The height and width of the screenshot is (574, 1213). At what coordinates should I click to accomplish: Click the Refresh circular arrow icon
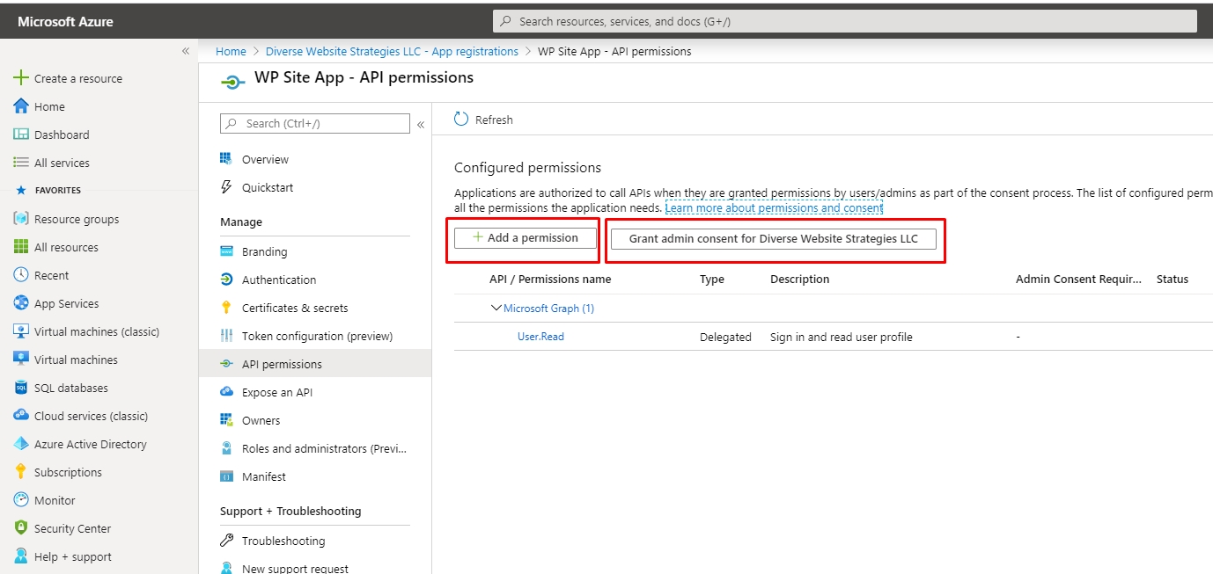[x=461, y=119]
